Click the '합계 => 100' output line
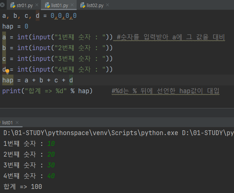234x193 pixels. click(23, 187)
